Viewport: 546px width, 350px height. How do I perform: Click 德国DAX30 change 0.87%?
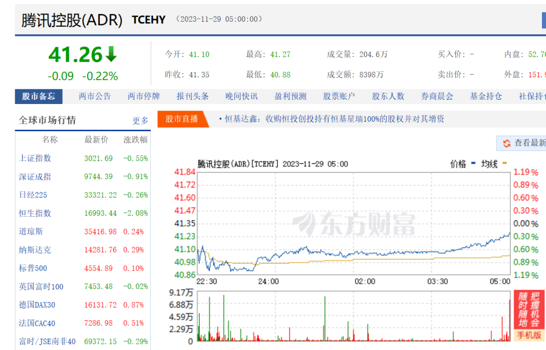(x=133, y=305)
